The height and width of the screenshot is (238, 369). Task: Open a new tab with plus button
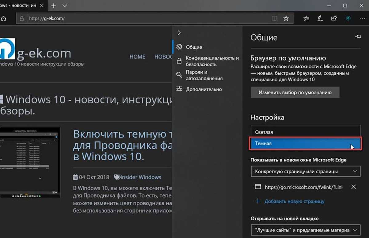[x=54, y=6]
